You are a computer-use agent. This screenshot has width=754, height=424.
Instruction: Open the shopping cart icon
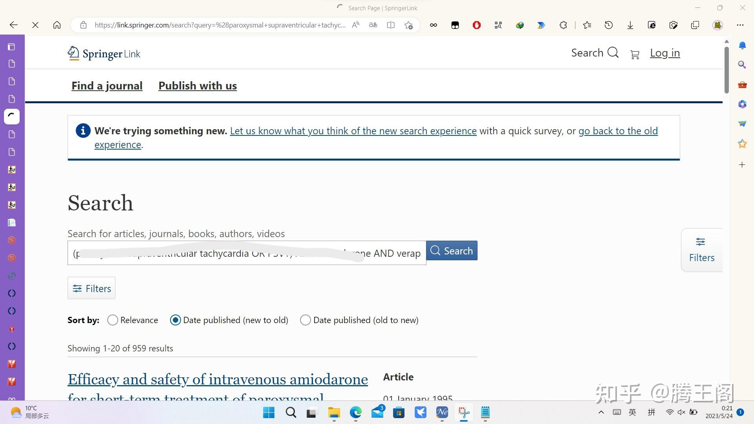(x=635, y=54)
